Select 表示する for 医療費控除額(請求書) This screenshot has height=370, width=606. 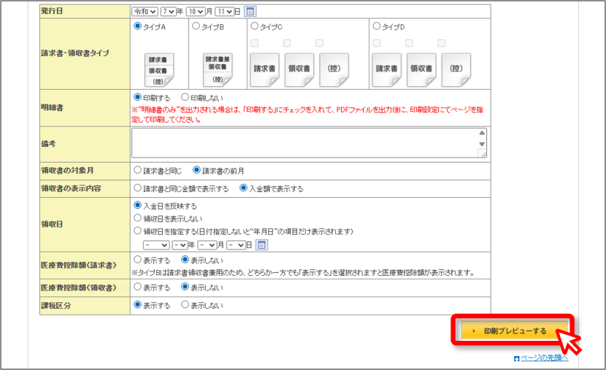click(137, 260)
